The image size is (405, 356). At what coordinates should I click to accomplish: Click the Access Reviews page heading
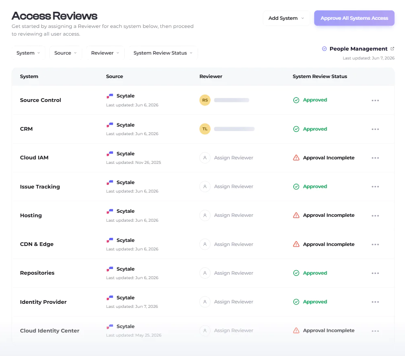(55, 16)
